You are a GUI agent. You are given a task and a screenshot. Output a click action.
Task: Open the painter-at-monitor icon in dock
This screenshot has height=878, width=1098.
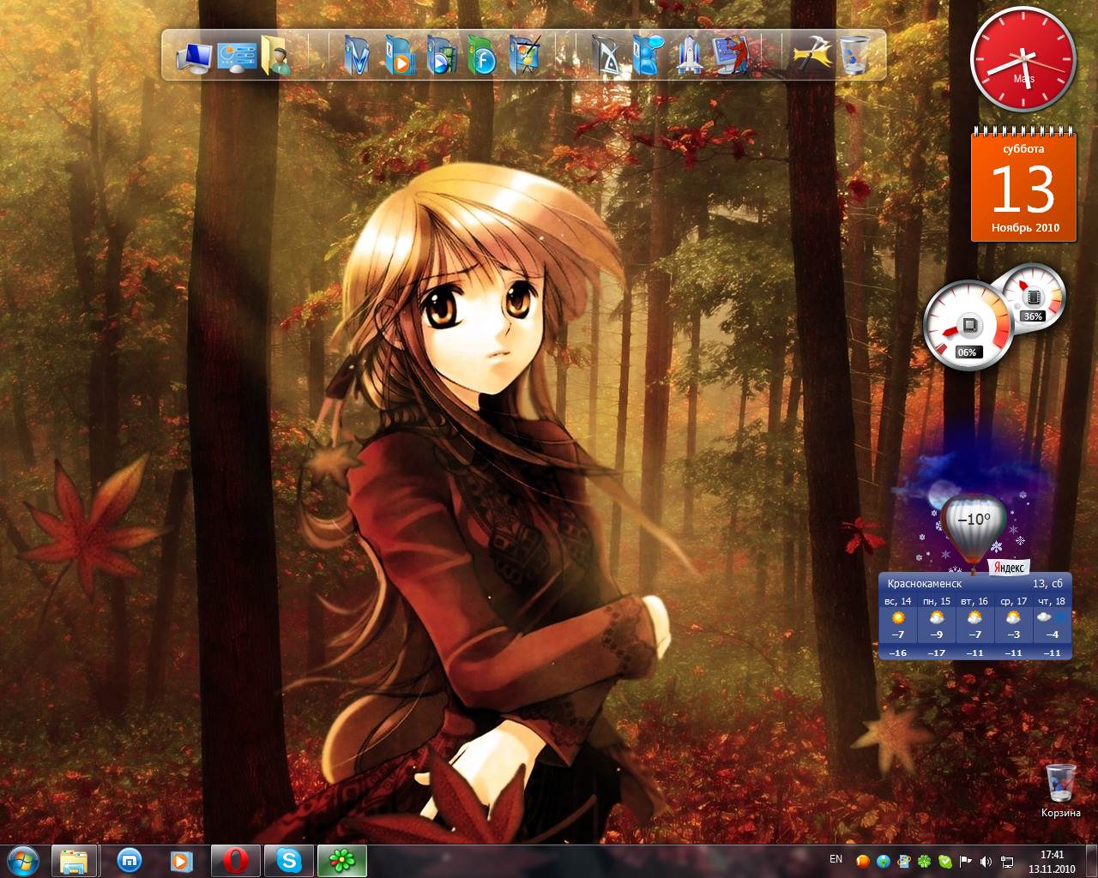pos(732,56)
